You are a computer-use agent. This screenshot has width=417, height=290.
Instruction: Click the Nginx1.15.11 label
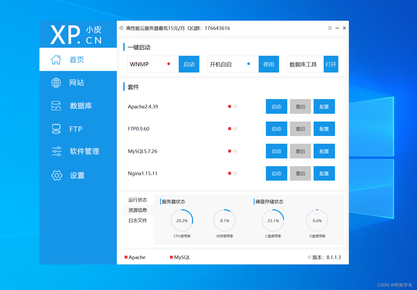pyautogui.click(x=143, y=173)
